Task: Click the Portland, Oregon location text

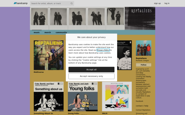Action: pos(142,60)
